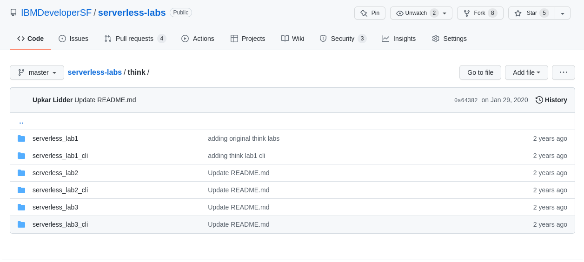Fork the repository using the Fork button
This screenshot has height=262, width=584.
[x=480, y=13]
